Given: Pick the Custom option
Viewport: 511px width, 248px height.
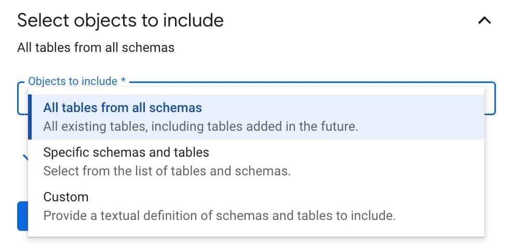Looking at the screenshot, I should [x=66, y=197].
